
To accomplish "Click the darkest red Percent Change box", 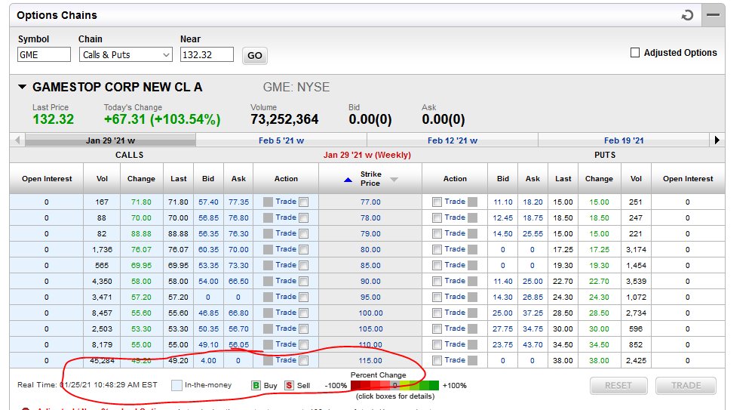I will 356,385.
